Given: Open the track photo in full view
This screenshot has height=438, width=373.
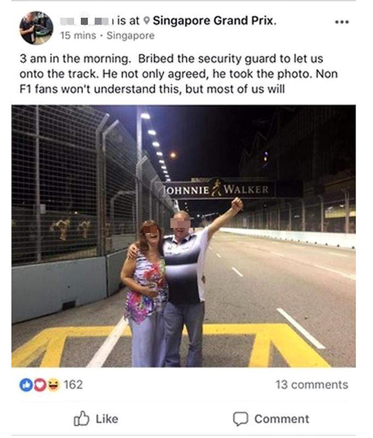Looking at the screenshot, I should [x=184, y=236].
